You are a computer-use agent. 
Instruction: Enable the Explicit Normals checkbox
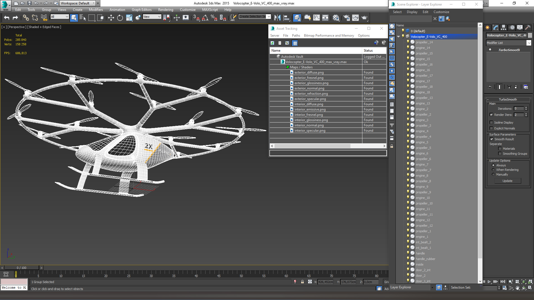(x=491, y=128)
